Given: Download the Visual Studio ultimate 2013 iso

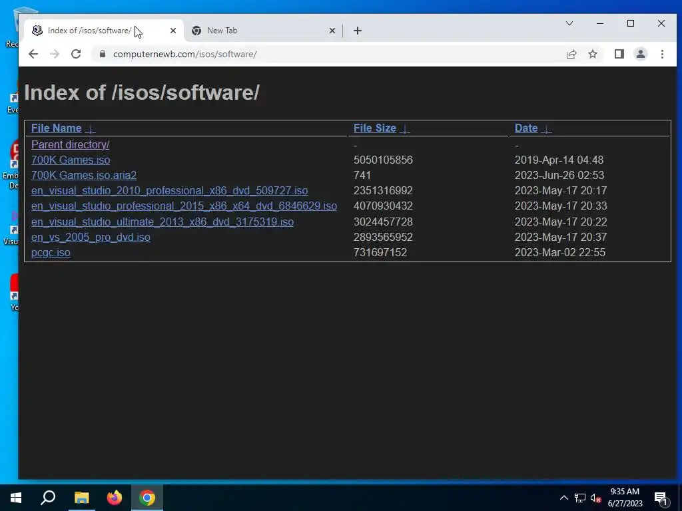Looking at the screenshot, I should (163, 222).
